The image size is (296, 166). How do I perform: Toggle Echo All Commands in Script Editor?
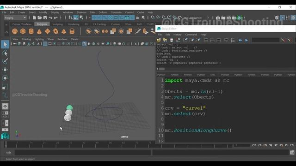226,40
